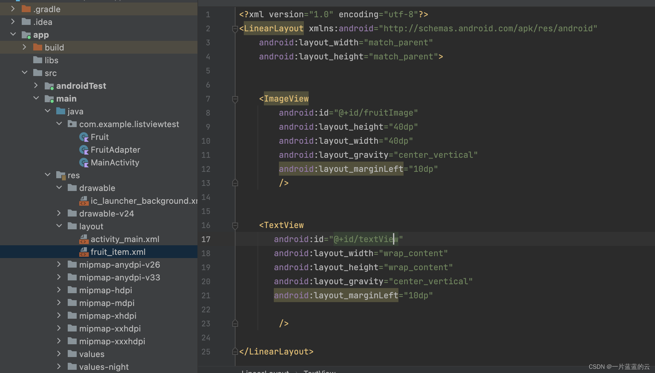Click line number 17 in gutter
655x373 pixels.
(x=206, y=239)
